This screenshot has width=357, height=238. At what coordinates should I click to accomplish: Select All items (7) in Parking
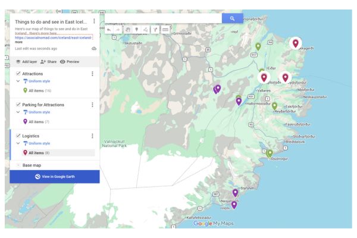click(x=36, y=122)
